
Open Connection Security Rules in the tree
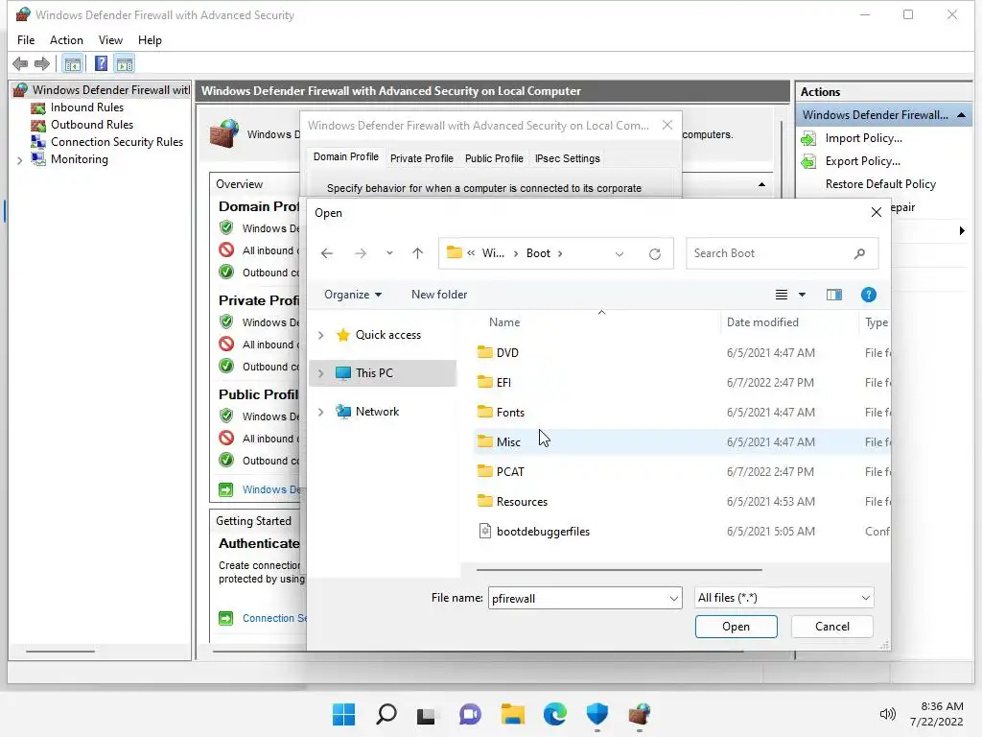(x=117, y=142)
